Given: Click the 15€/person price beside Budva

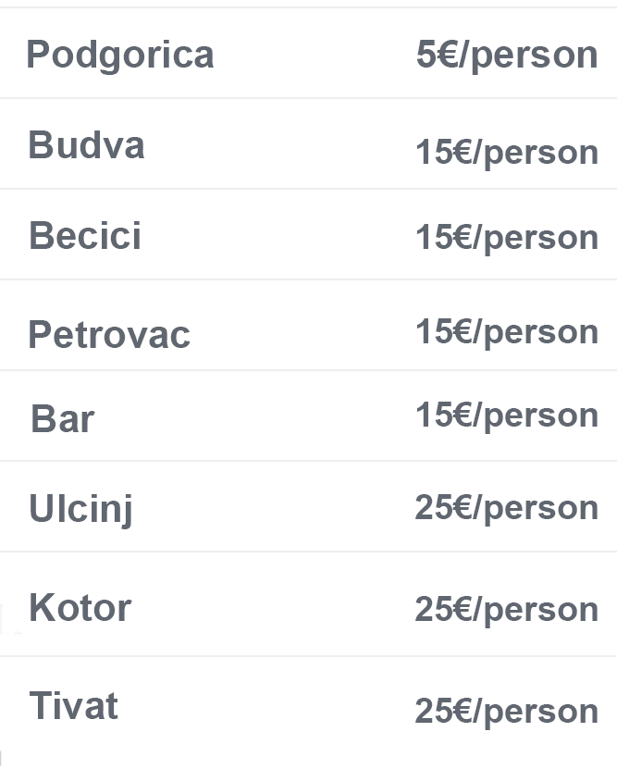Looking at the screenshot, I should point(507,152).
